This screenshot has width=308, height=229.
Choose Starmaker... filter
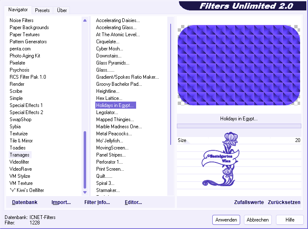pos(108,190)
